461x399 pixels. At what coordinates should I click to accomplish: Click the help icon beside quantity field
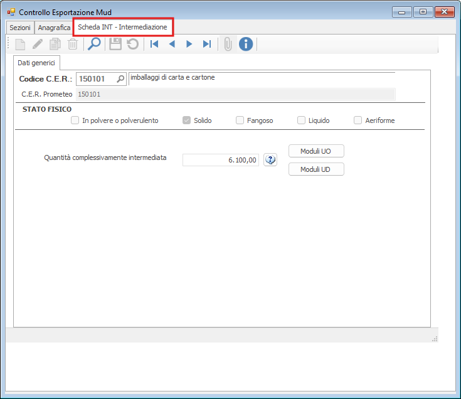coord(270,160)
